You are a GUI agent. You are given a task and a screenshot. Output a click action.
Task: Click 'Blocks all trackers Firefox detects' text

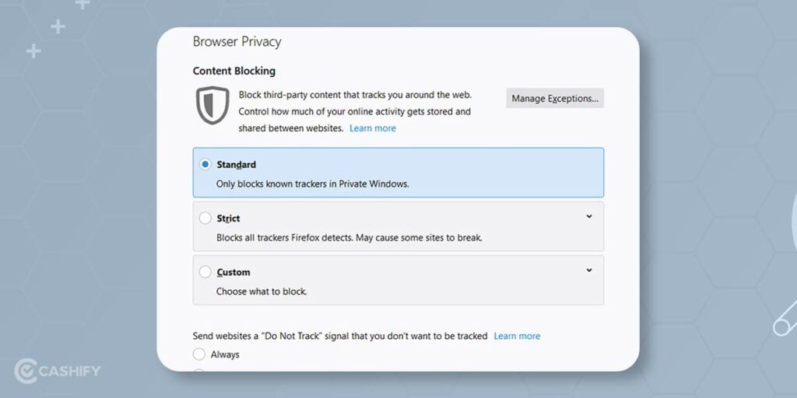coord(349,238)
